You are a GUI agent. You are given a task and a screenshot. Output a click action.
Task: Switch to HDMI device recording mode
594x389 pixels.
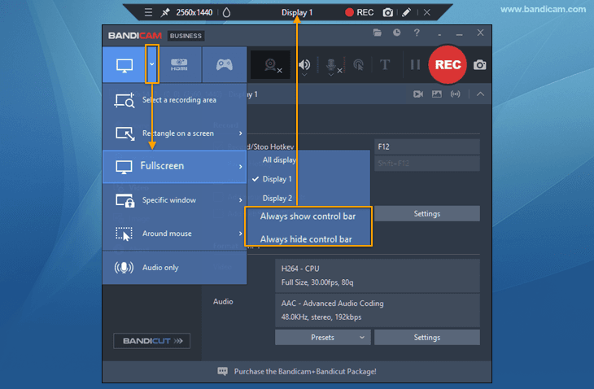coord(179,65)
